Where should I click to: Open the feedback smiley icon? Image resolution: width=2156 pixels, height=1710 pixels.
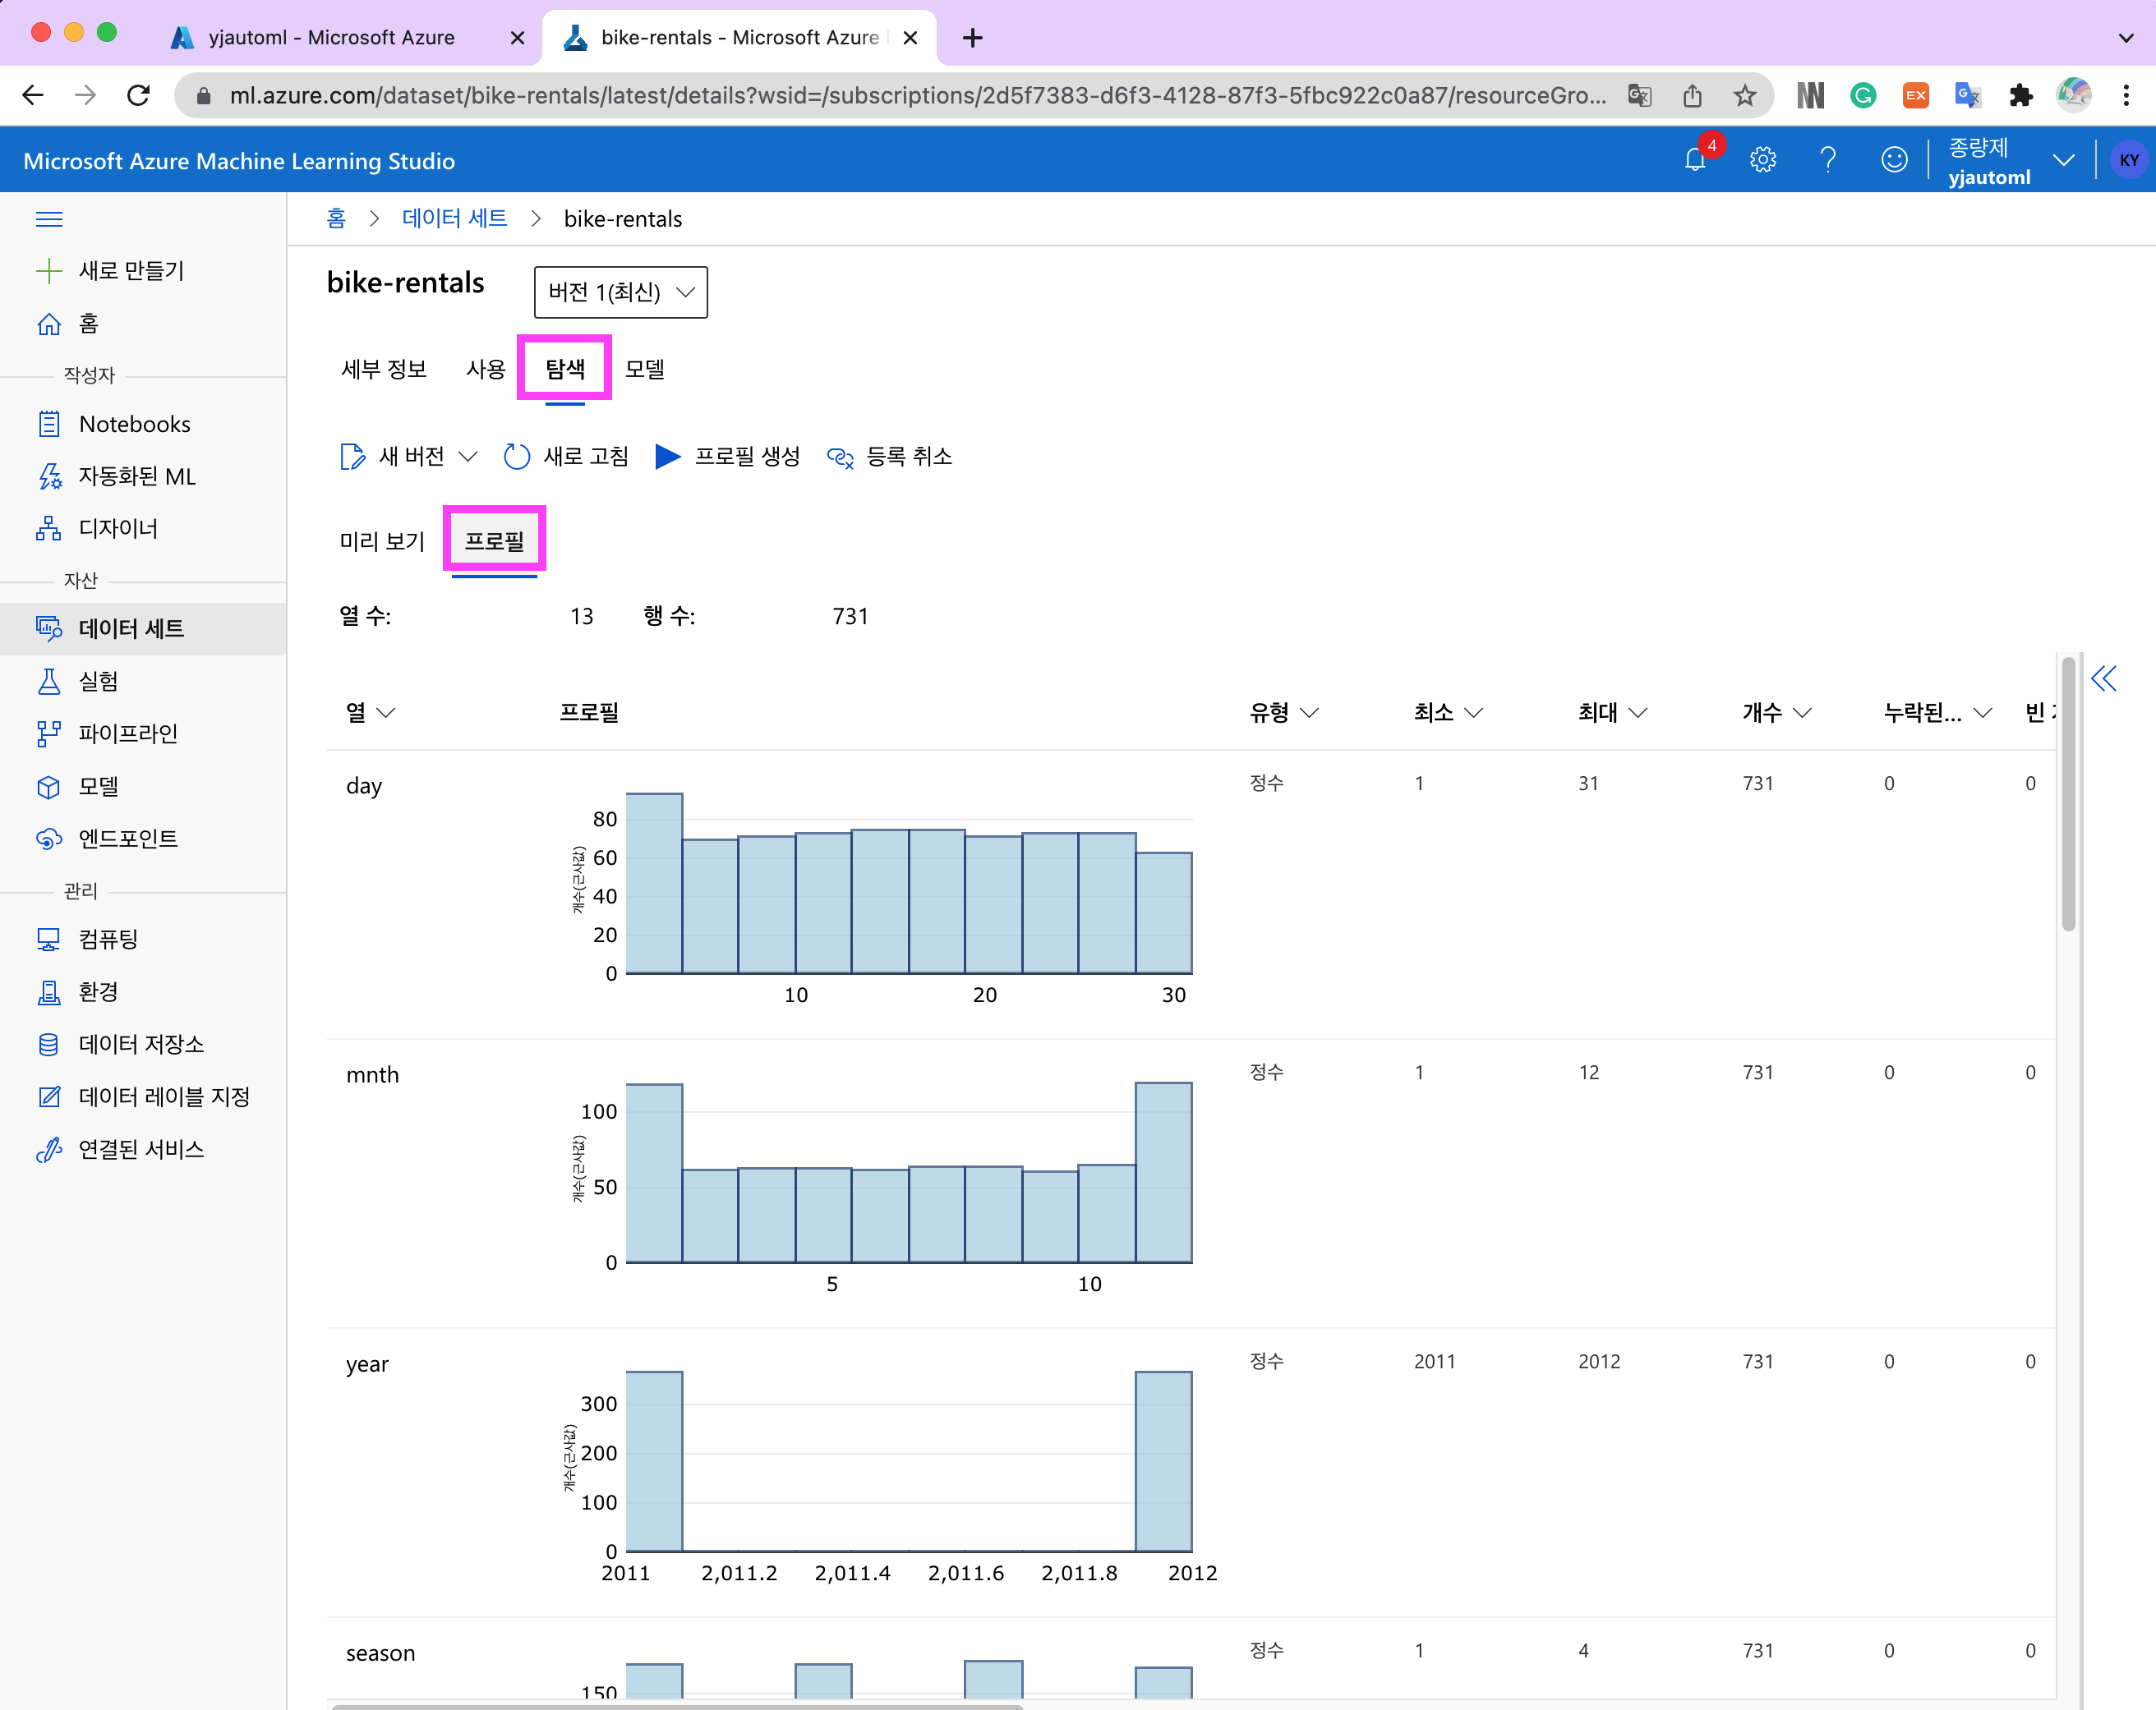coord(1894,159)
